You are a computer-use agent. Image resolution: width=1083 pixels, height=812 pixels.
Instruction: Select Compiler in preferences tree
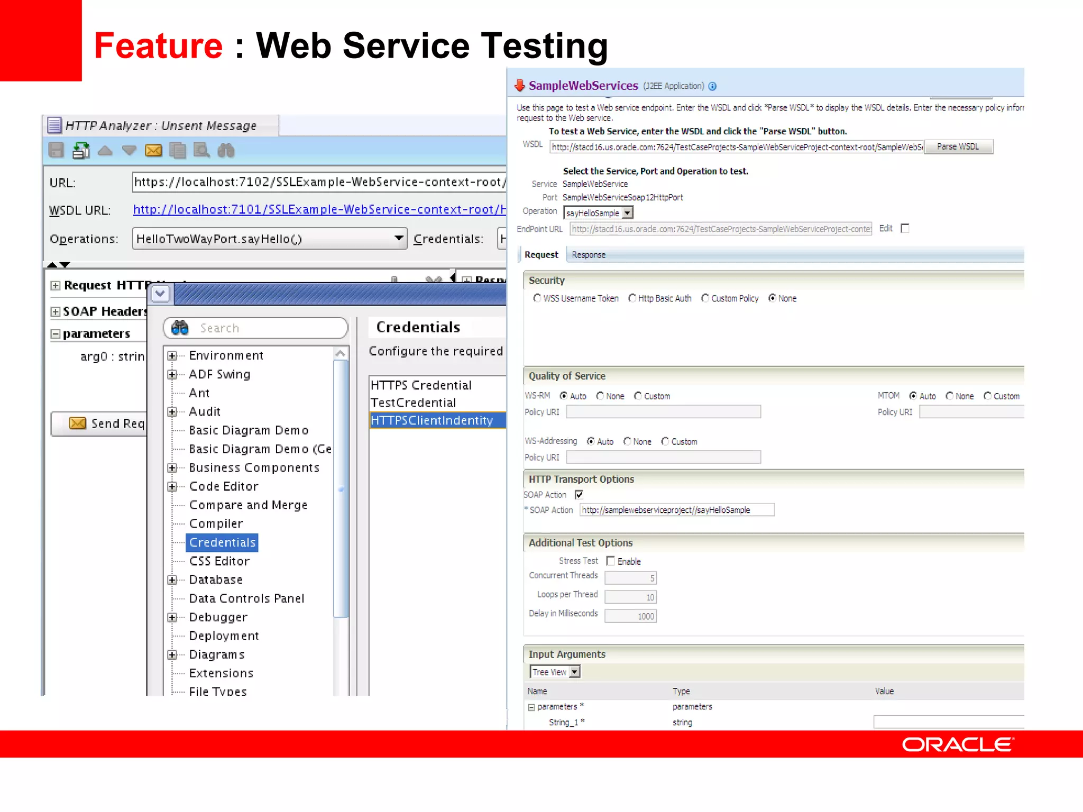[216, 523]
